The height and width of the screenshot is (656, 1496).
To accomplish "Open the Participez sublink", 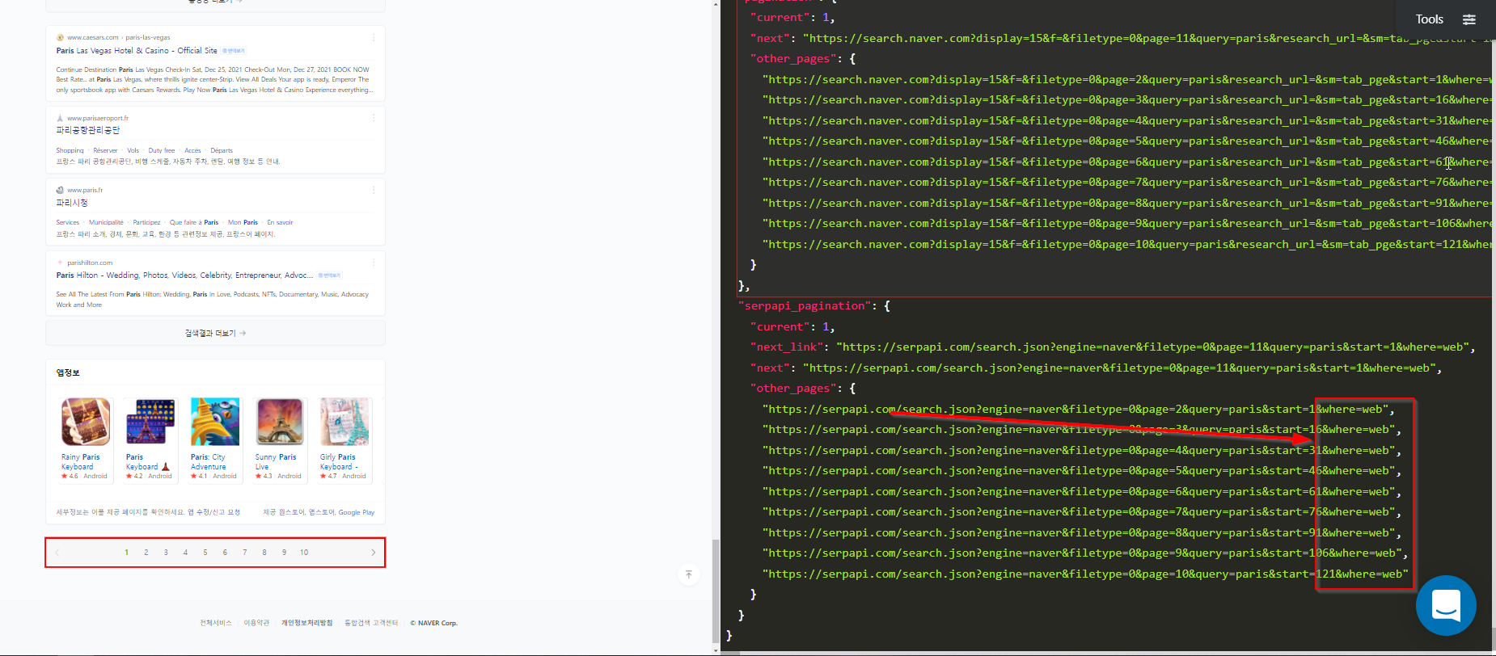I will 146,222.
